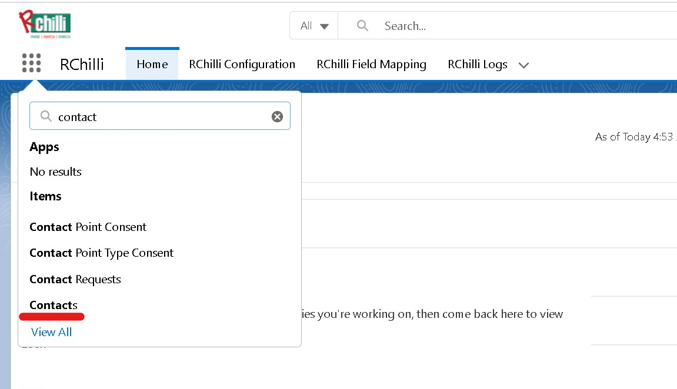Click the 'No results' text under Apps

pyautogui.click(x=56, y=172)
